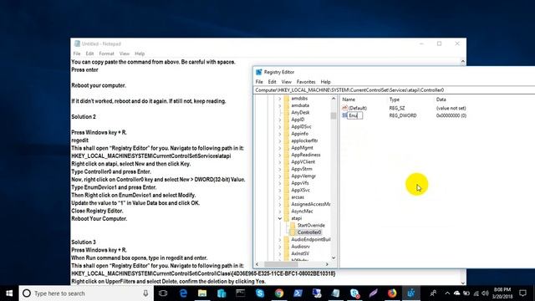Screen dimensions: 535x301
Task: Click the Name column header
Action: point(349,99)
